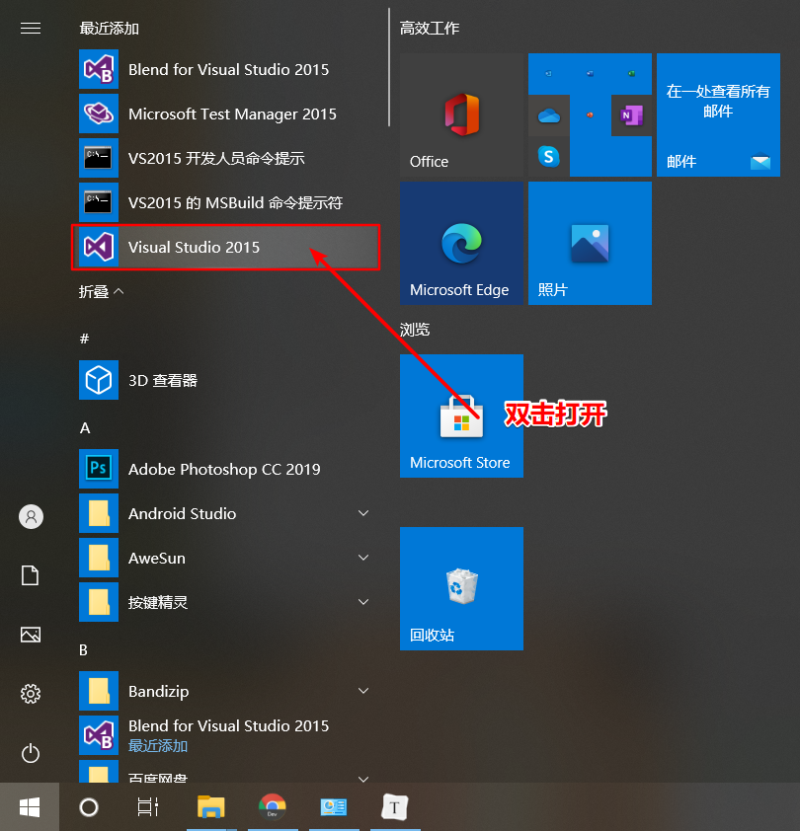Launch Visual Studio 2015
The image size is (800, 831).
click(x=226, y=247)
